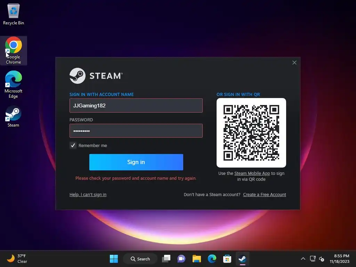Open the Create a Free Account link
The height and width of the screenshot is (267, 356).
[x=265, y=195]
